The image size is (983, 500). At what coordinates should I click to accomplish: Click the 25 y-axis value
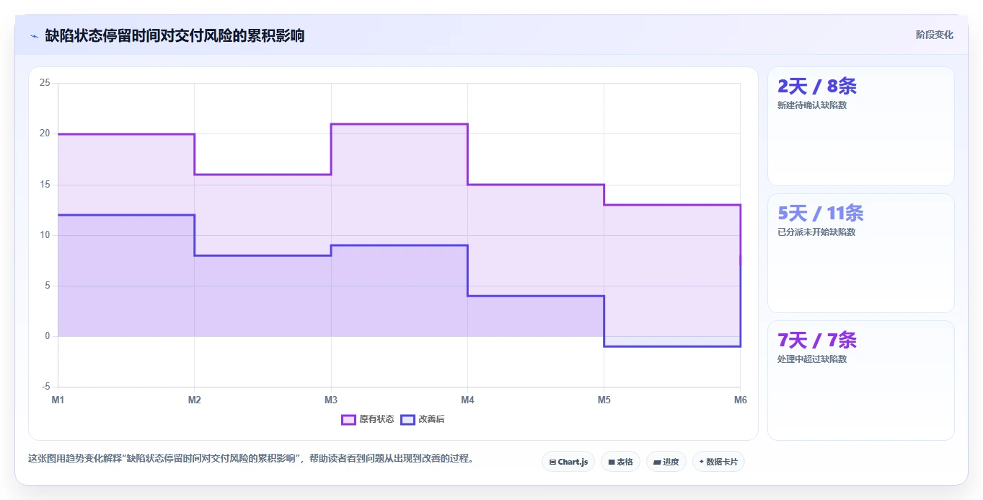point(45,83)
